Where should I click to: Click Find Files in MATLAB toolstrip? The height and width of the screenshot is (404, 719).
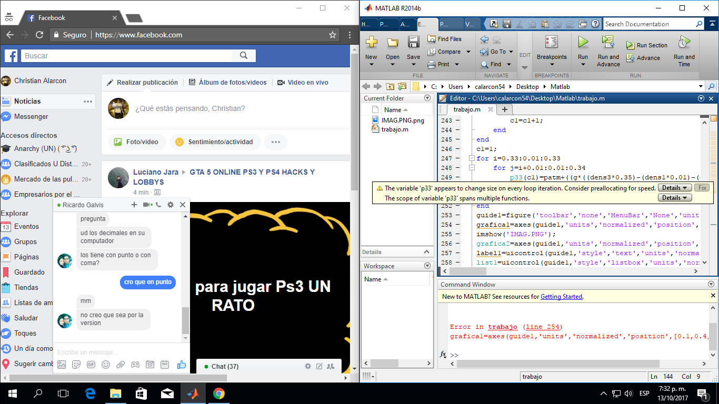click(444, 39)
